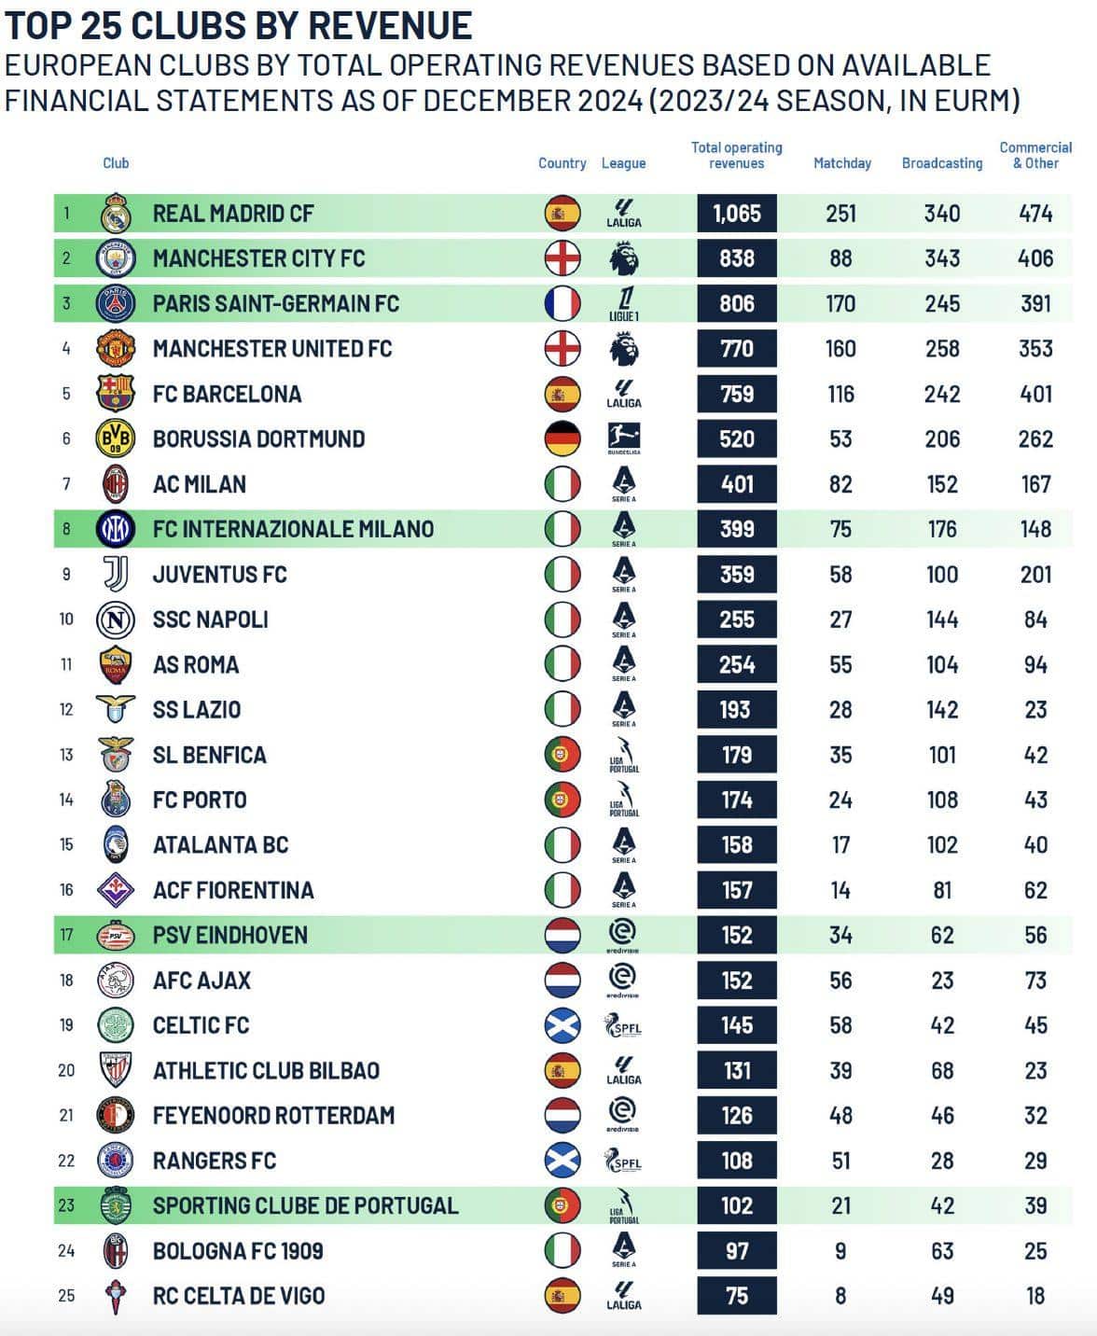1097x1336 pixels.
Task: Click the Commercial & Other column header
Action: point(1035,155)
